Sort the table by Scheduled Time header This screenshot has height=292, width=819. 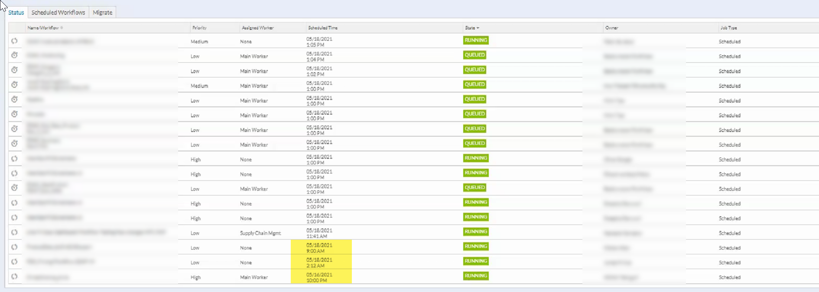323,28
